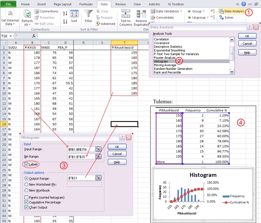Click the Analysis Tools scrollbar thumb
The height and width of the screenshot is (223, 261).
pos(232,53)
